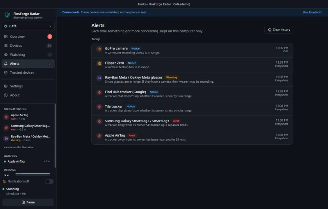This screenshot has height=209, width=328.
Task: Click the muted bell icon beside Notifications off
Action: [x=4, y=181]
